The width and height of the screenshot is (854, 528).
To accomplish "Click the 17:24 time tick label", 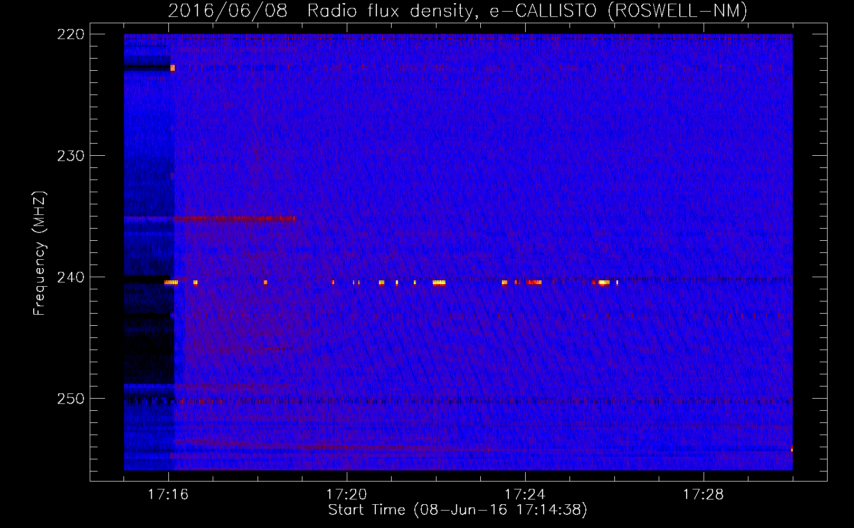I will [x=525, y=494].
